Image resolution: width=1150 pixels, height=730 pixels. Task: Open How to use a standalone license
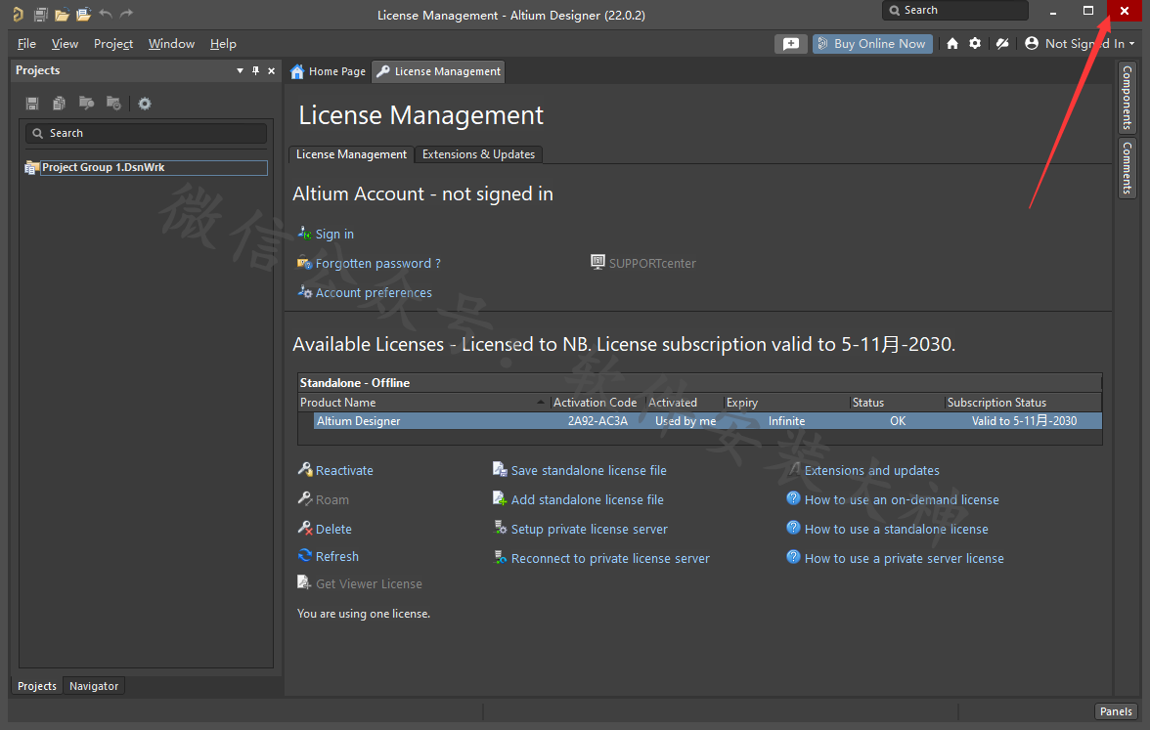click(896, 530)
